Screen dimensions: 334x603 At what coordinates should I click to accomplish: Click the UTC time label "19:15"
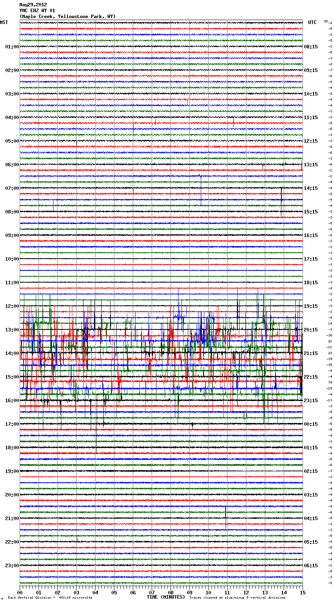pos(311,306)
